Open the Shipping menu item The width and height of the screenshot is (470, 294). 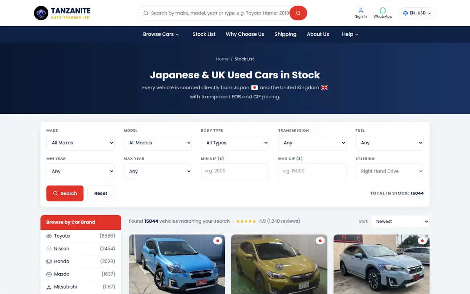[286, 34]
